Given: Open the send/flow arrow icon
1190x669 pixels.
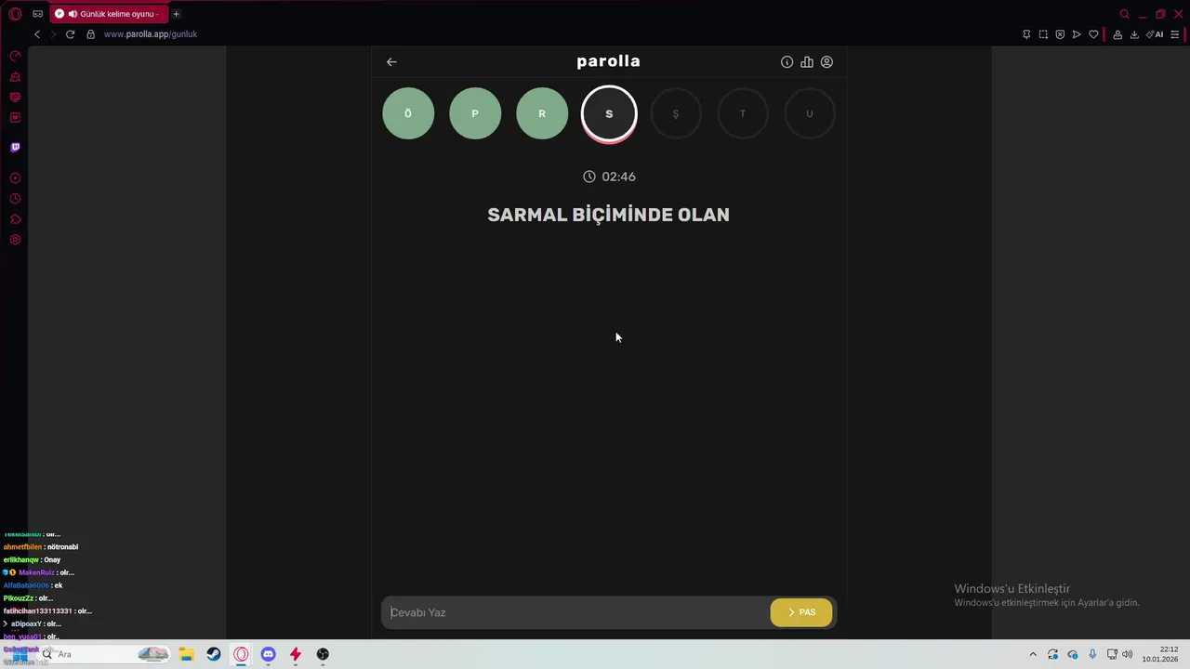Looking at the screenshot, I should pyautogui.click(x=1077, y=34).
